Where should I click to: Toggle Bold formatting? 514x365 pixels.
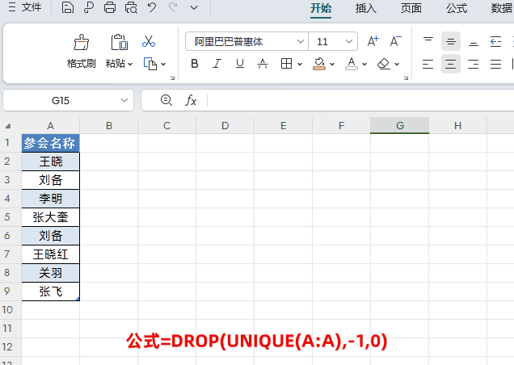194,64
